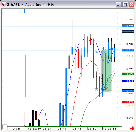
Task: Click the 13680 price scale label
Action: [129, 94]
